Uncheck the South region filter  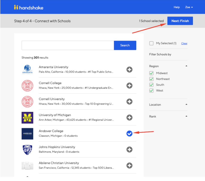(151, 85)
